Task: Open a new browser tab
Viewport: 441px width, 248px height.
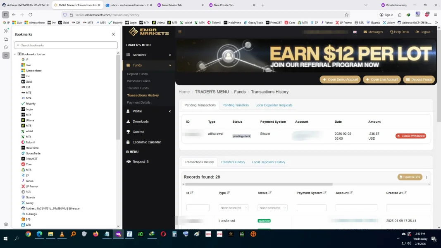Action: [x=263, y=5]
